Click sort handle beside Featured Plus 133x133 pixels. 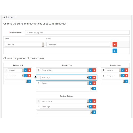pyautogui.click(x=39, y=70)
